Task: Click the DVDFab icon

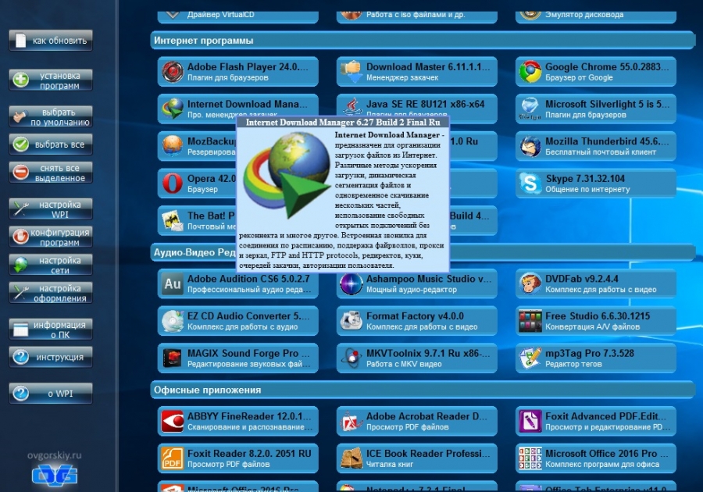Action: [530, 283]
